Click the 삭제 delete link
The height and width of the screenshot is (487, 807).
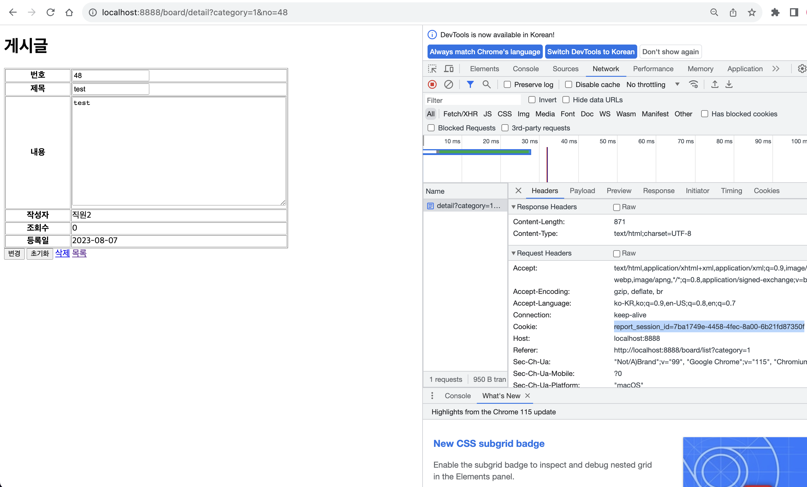pyautogui.click(x=62, y=253)
